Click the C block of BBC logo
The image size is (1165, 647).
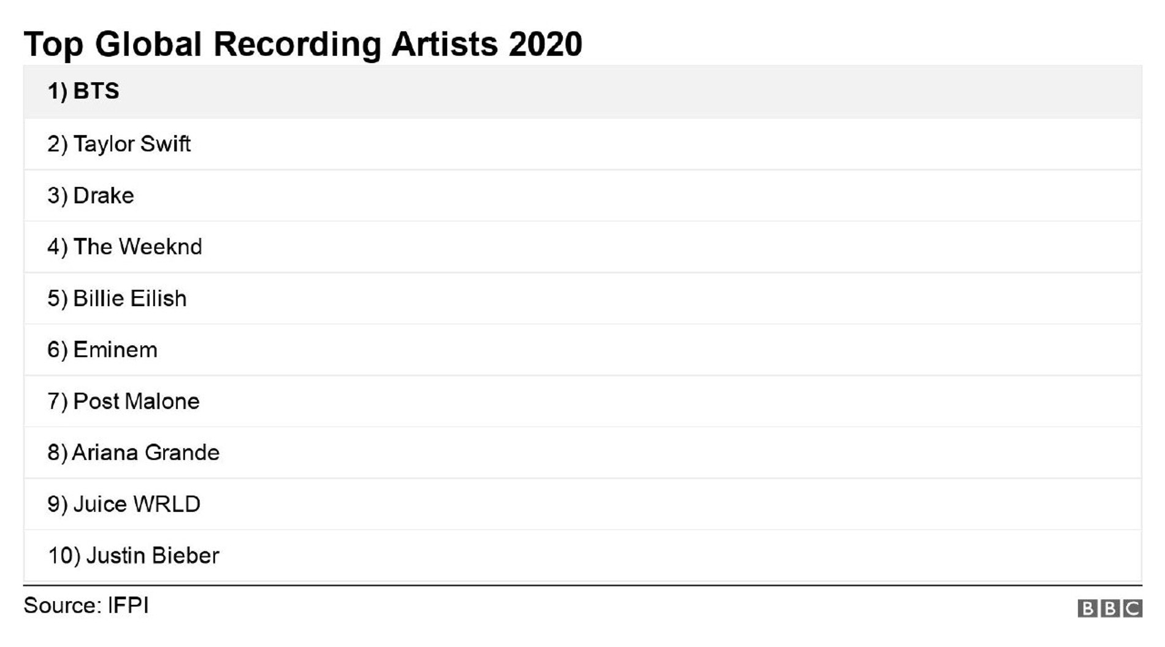pos(1133,608)
